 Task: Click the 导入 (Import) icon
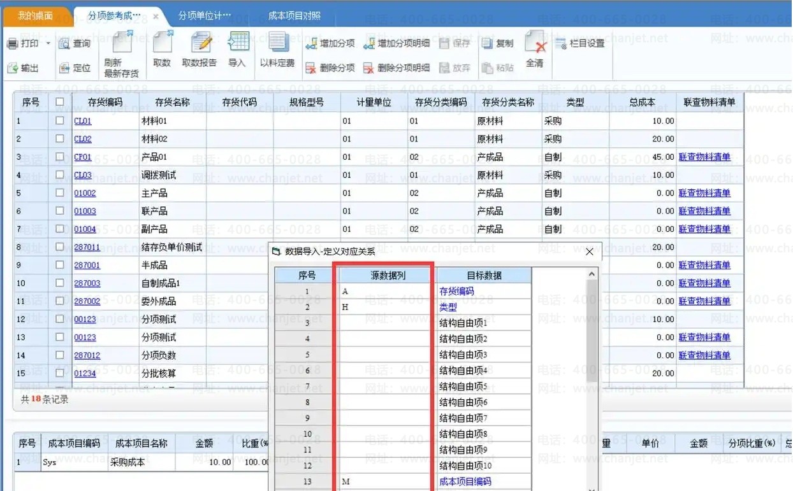237,43
